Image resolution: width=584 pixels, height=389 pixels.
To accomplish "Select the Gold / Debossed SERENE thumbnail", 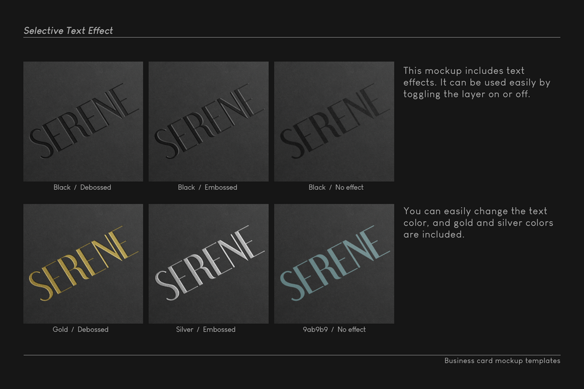I will point(83,264).
